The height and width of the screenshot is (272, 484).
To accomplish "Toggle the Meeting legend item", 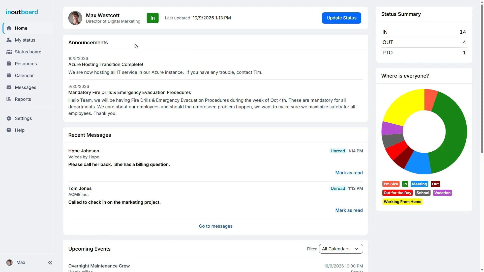I will pos(419,184).
